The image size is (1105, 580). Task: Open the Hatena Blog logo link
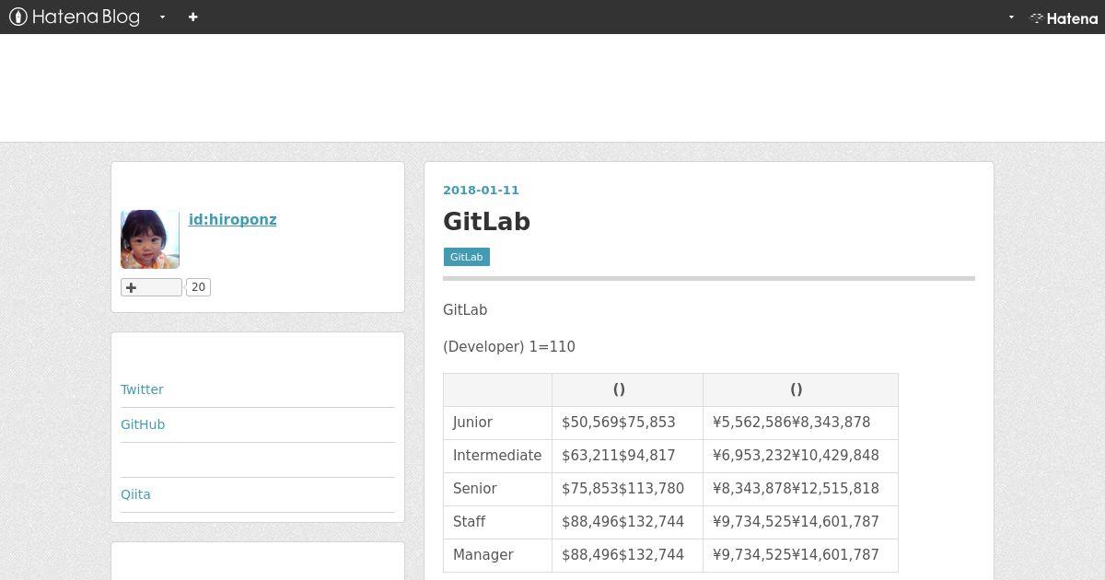point(75,17)
